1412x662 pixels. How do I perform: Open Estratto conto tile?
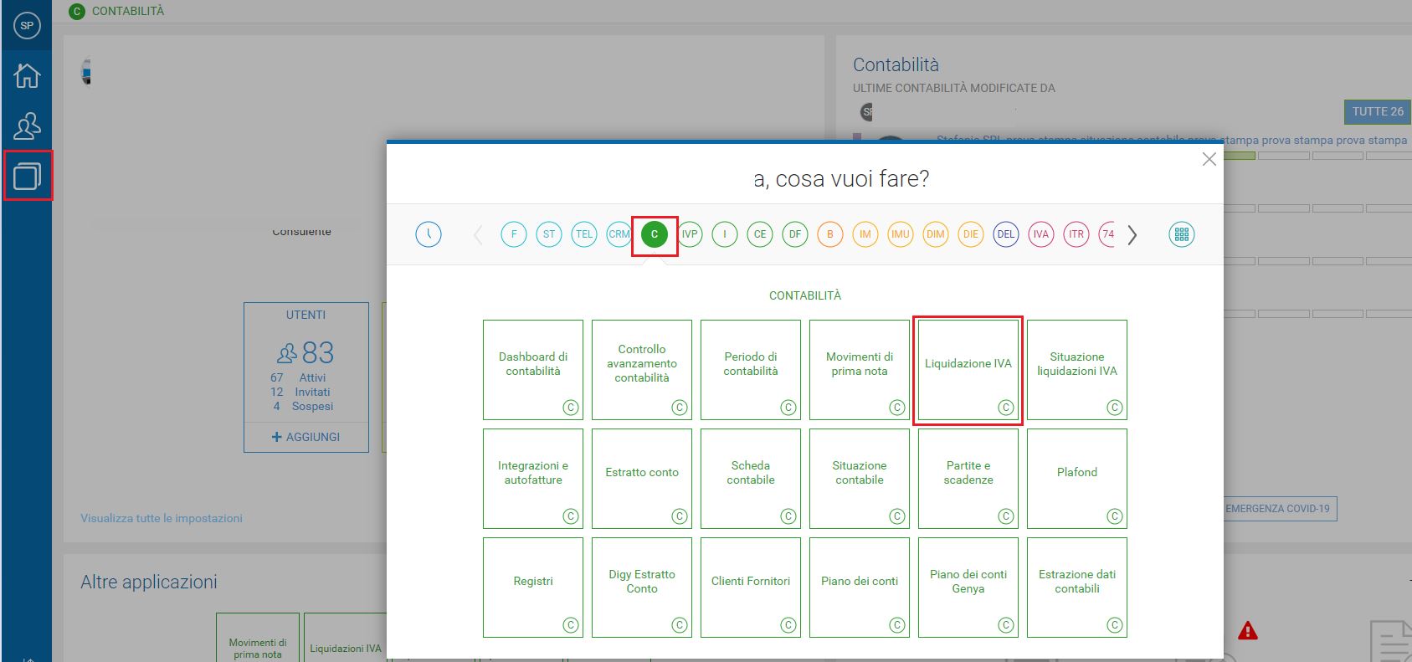pos(642,479)
